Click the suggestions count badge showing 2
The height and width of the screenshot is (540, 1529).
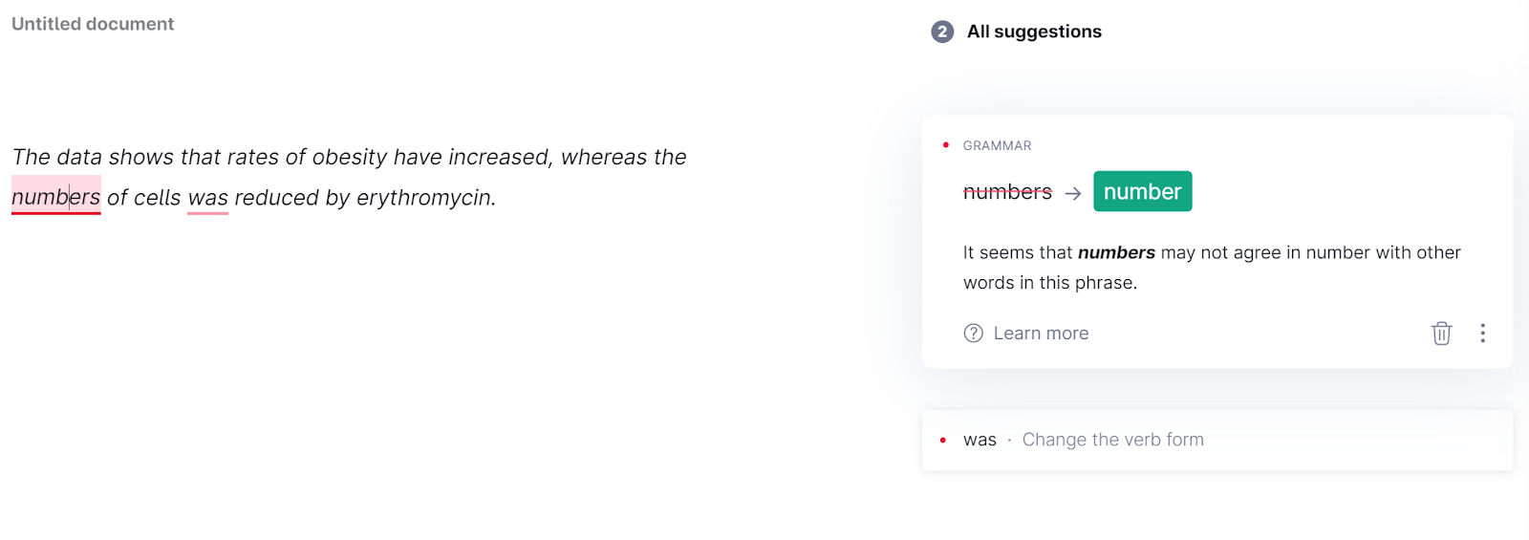pyautogui.click(x=942, y=32)
